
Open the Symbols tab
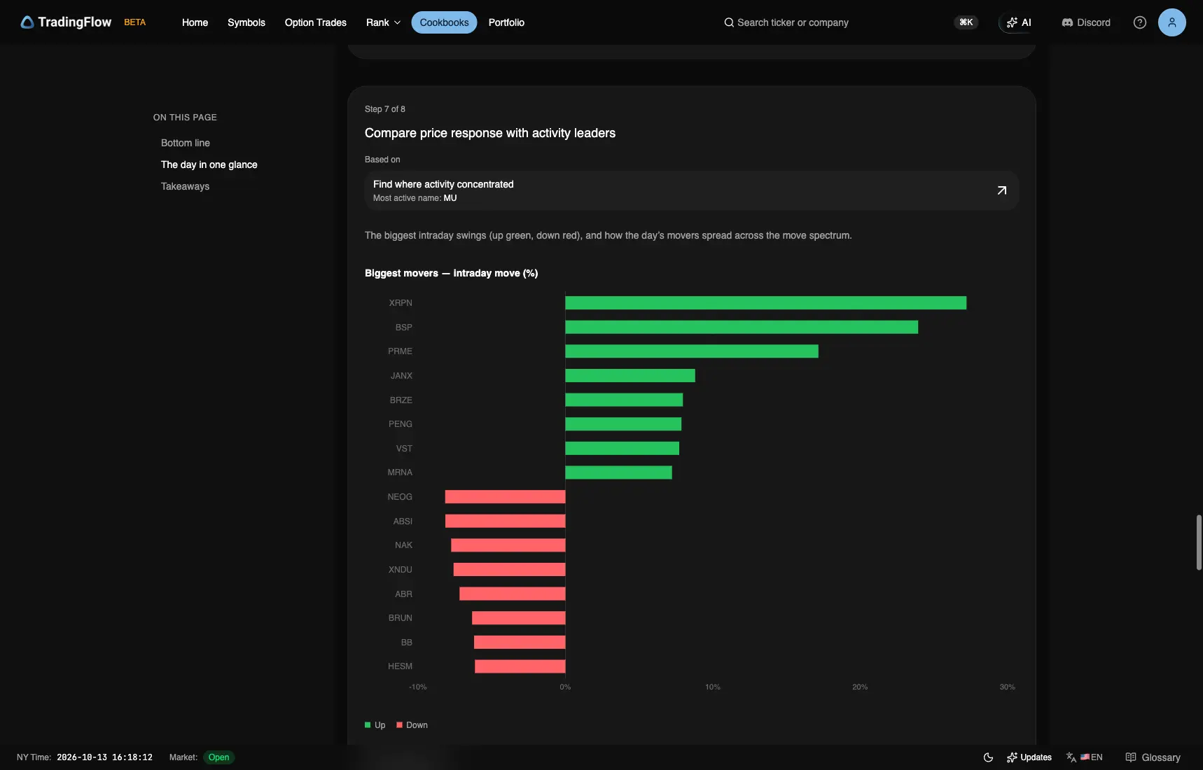click(246, 22)
